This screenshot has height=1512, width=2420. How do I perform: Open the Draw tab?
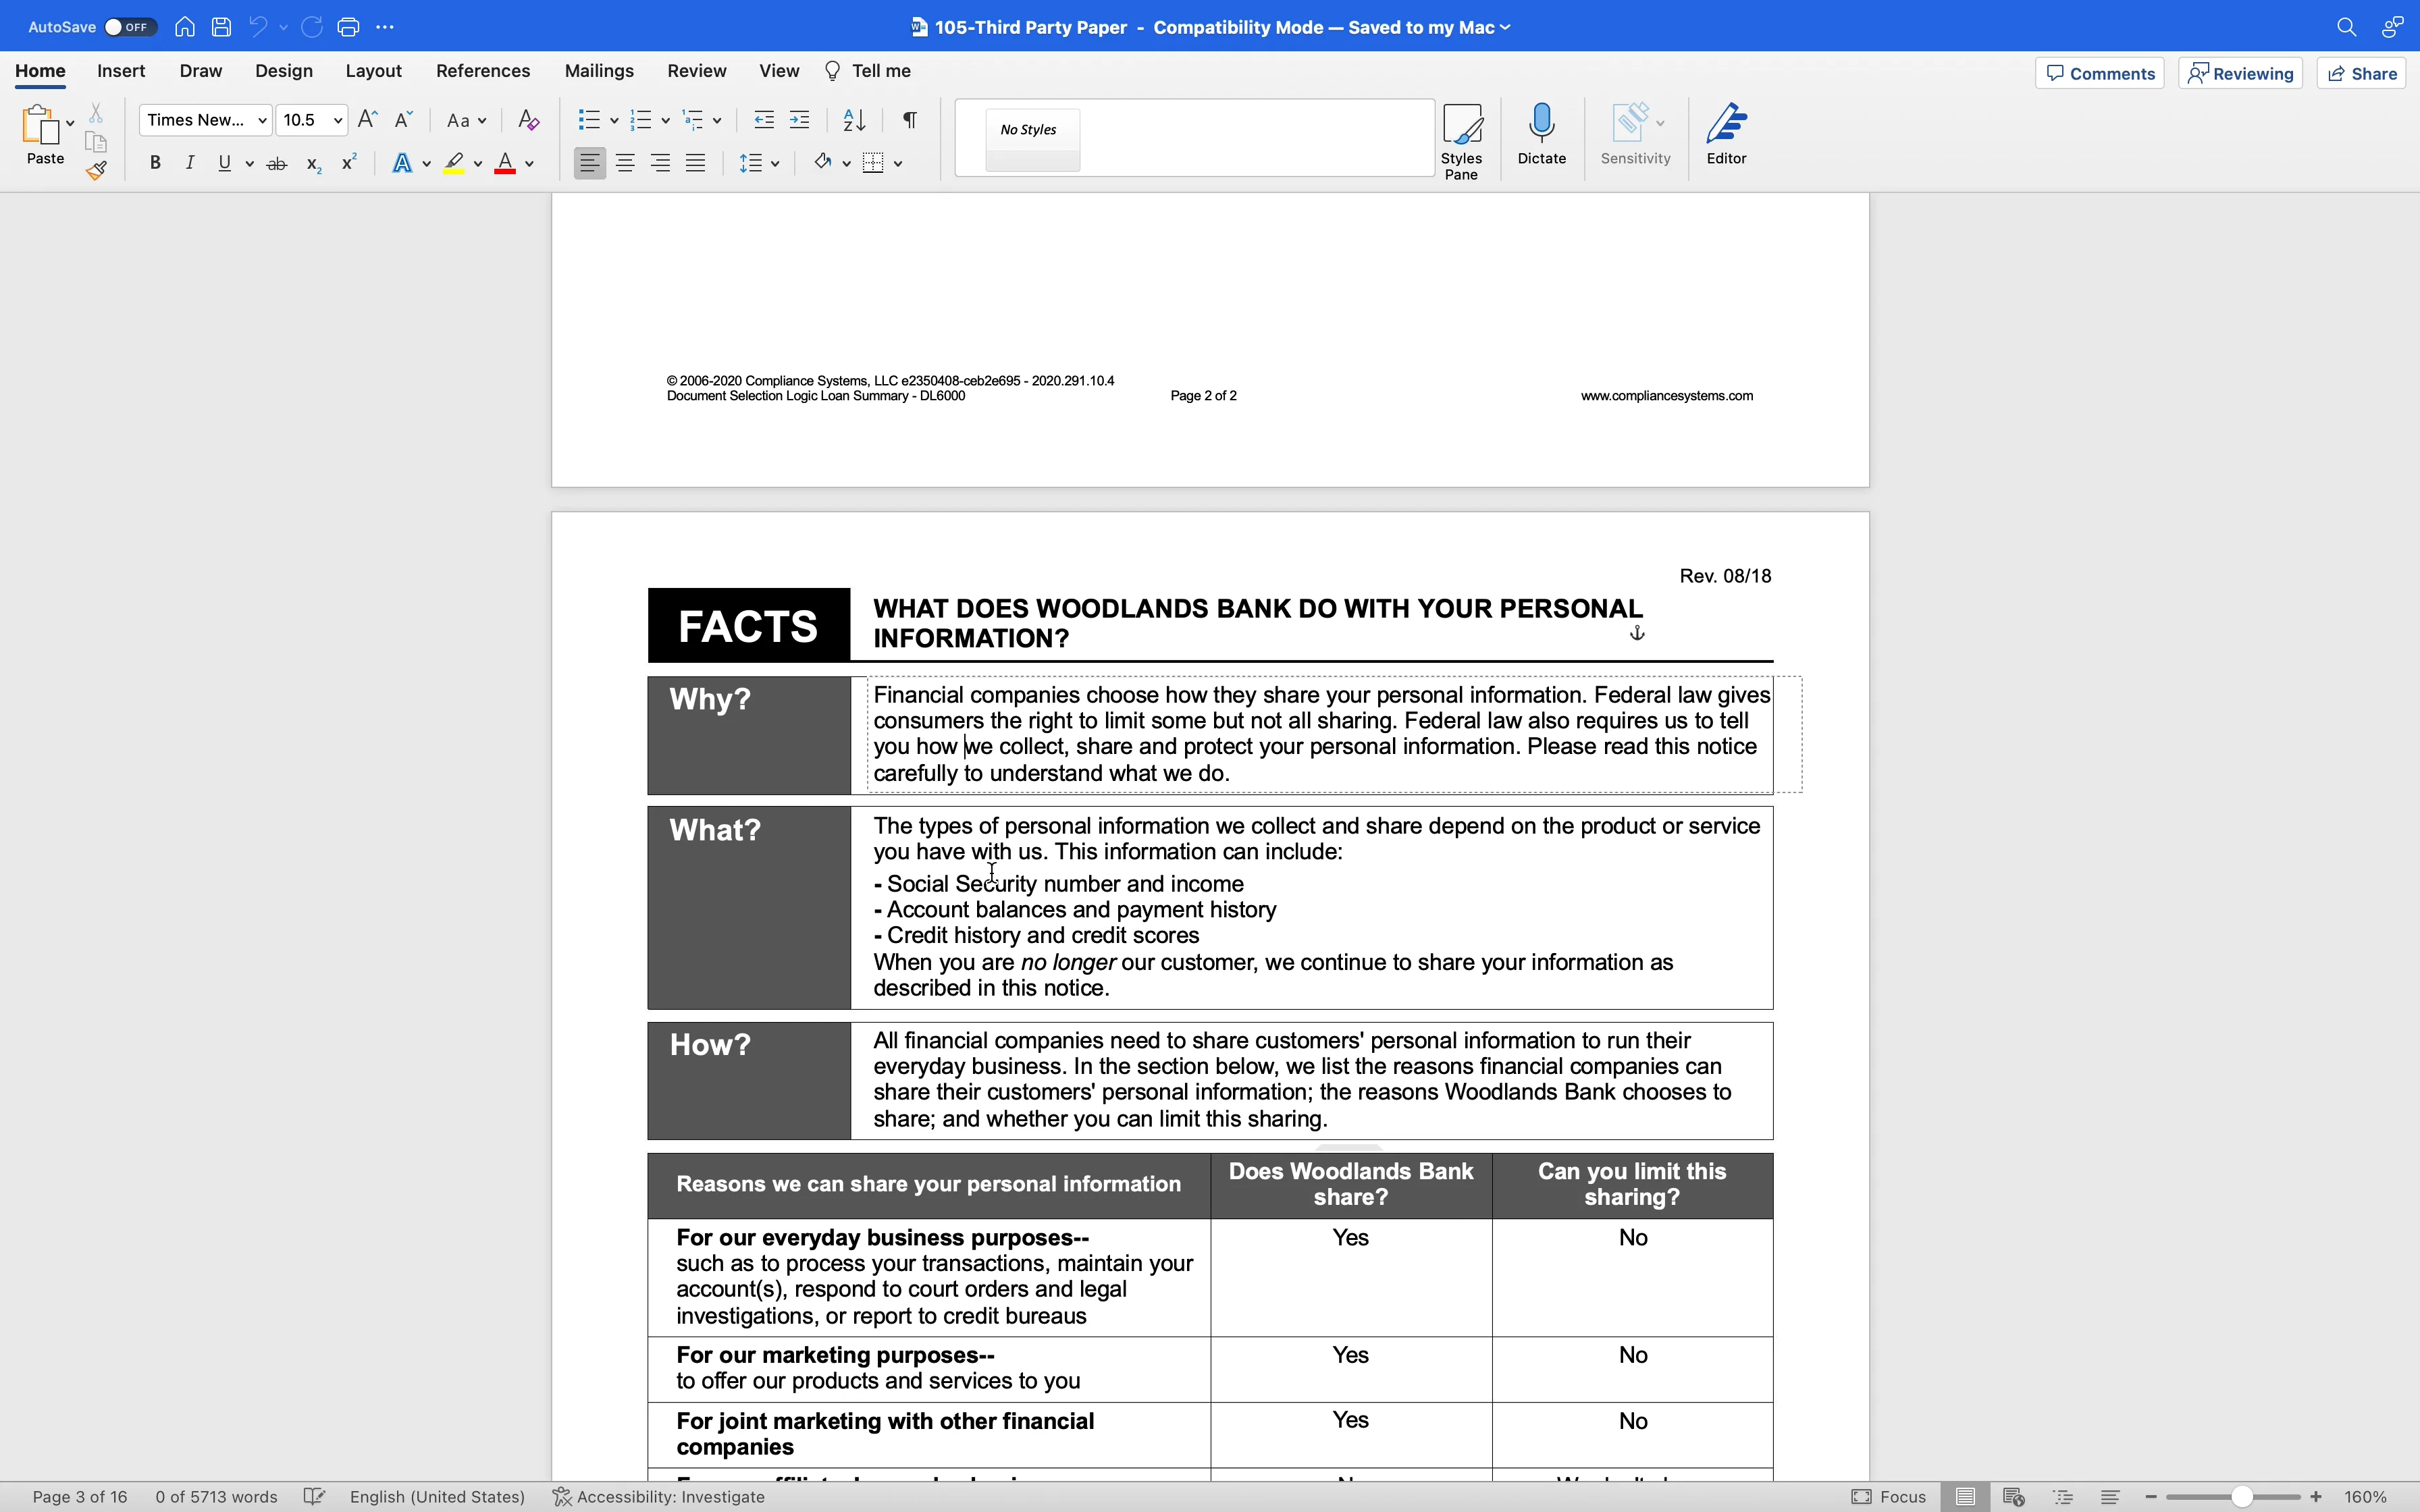(x=201, y=71)
